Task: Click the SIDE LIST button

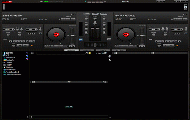Action: 69,107
